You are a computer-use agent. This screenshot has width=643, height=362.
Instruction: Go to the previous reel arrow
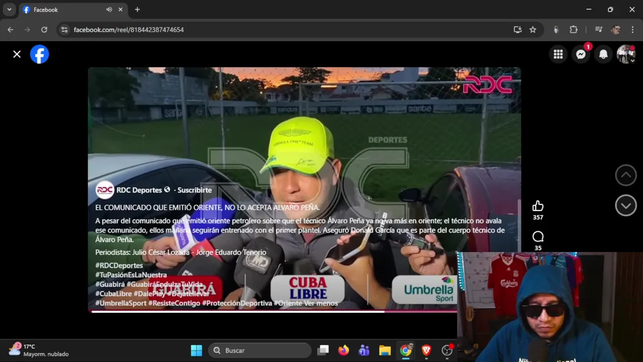pos(626,175)
